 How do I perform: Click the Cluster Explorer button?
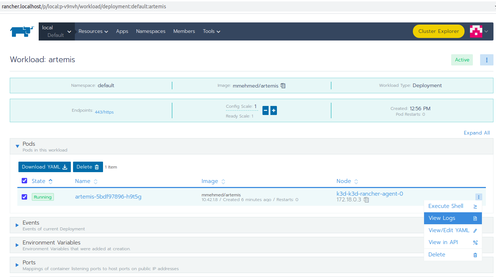point(438,31)
